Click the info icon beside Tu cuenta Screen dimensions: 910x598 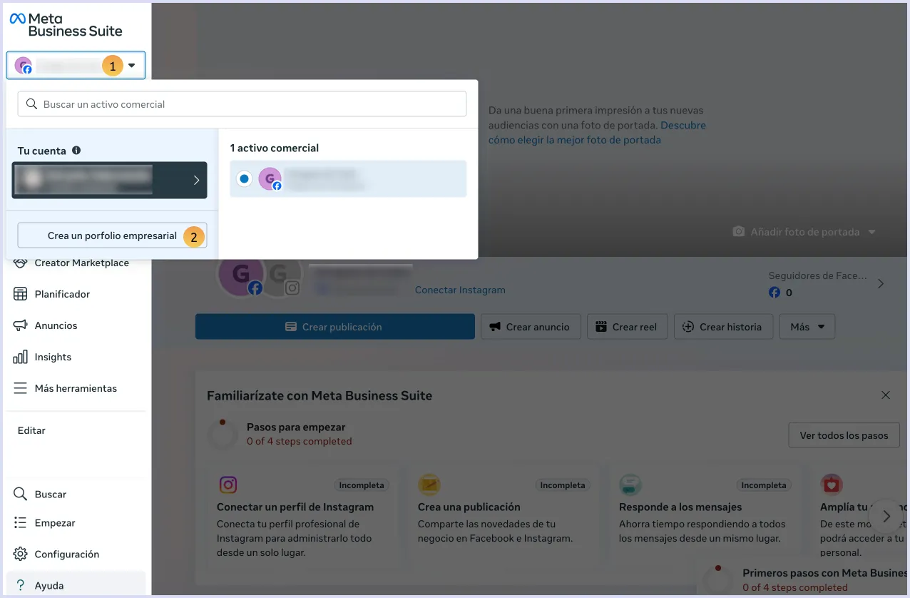coord(76,151)
